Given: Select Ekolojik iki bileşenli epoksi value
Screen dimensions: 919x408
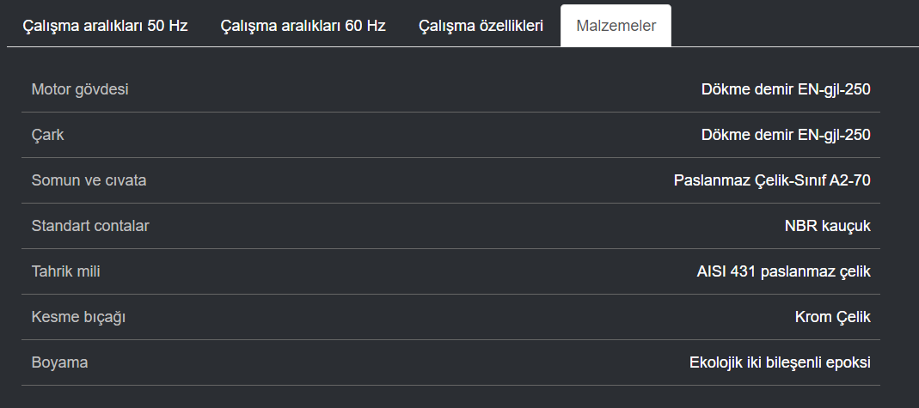Looking at the screenshot, I should pos(780,363).
